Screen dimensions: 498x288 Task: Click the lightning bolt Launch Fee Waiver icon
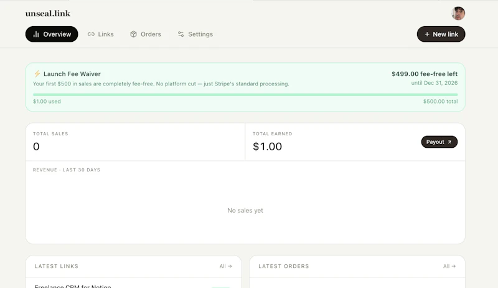(37, 74)
